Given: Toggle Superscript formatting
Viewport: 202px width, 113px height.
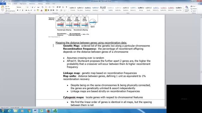Looking at the screenshot, I should pos(31,10).
